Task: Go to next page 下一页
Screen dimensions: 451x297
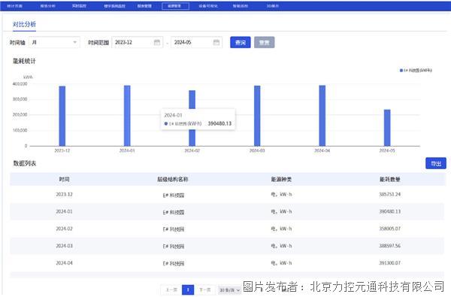Action: [x=204, y=289]
